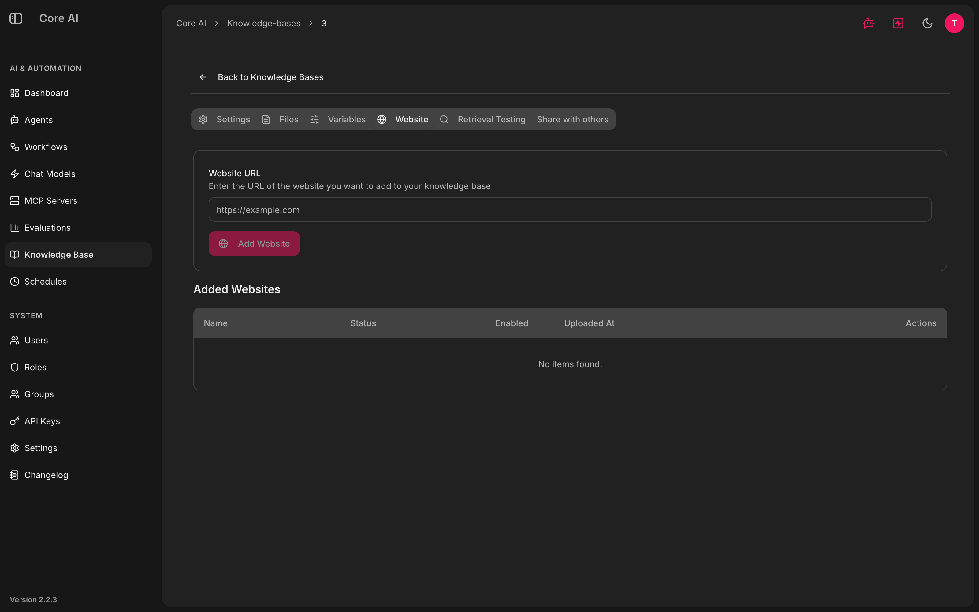Open Evaluations from the sidebar
979x612 pixels.
point(78,227)
